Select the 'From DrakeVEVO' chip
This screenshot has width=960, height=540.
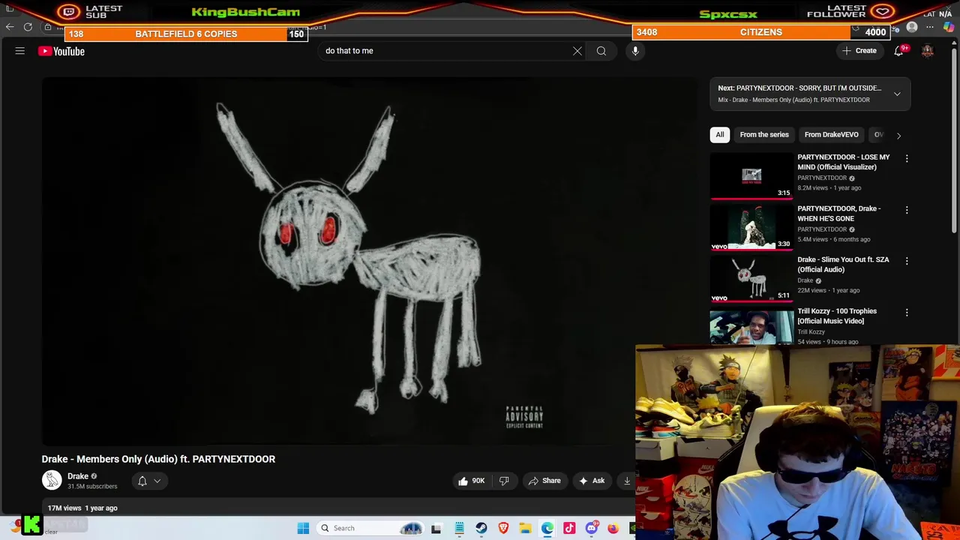pos(831,135)
